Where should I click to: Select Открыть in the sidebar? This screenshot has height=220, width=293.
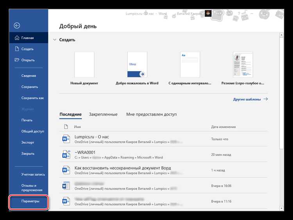coord(29,60)
